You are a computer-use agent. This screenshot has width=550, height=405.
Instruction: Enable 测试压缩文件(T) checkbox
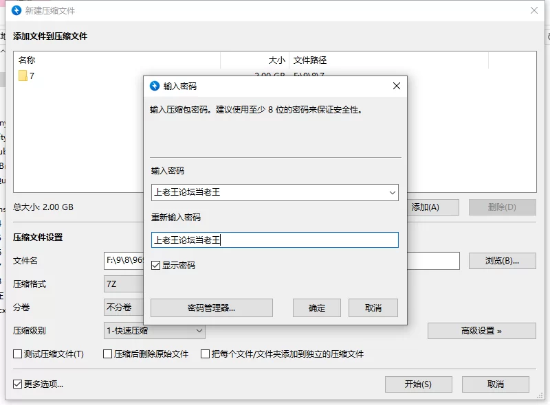point(18,354)
